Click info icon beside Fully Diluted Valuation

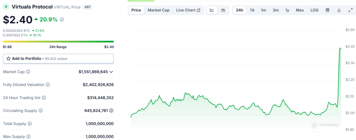click(48, 84)
